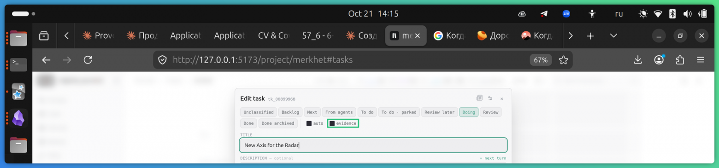Open the Wi-Fi network indicator
Image resolution: width=719 pixels, height=168 pixels.
pyautogui.click(x=658, y=14)
